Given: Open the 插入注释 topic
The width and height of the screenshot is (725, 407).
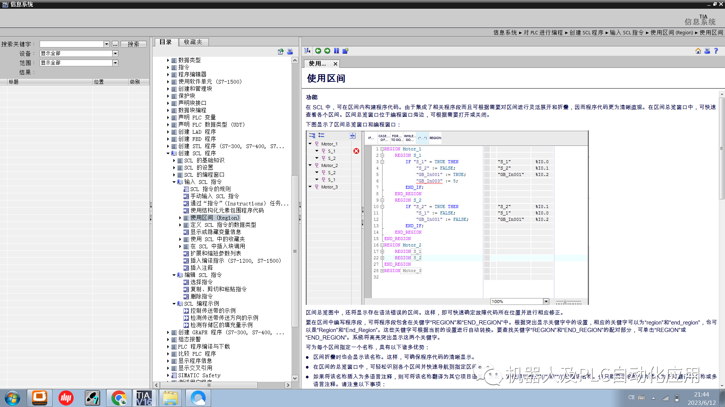Looking at the screenshot, I should (201, 268).
